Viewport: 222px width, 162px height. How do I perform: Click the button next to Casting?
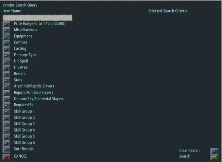point(6,49)
